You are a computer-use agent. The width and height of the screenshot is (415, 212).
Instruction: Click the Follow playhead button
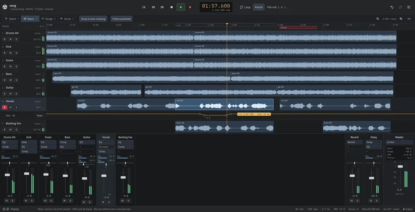(x=122, y=19)
